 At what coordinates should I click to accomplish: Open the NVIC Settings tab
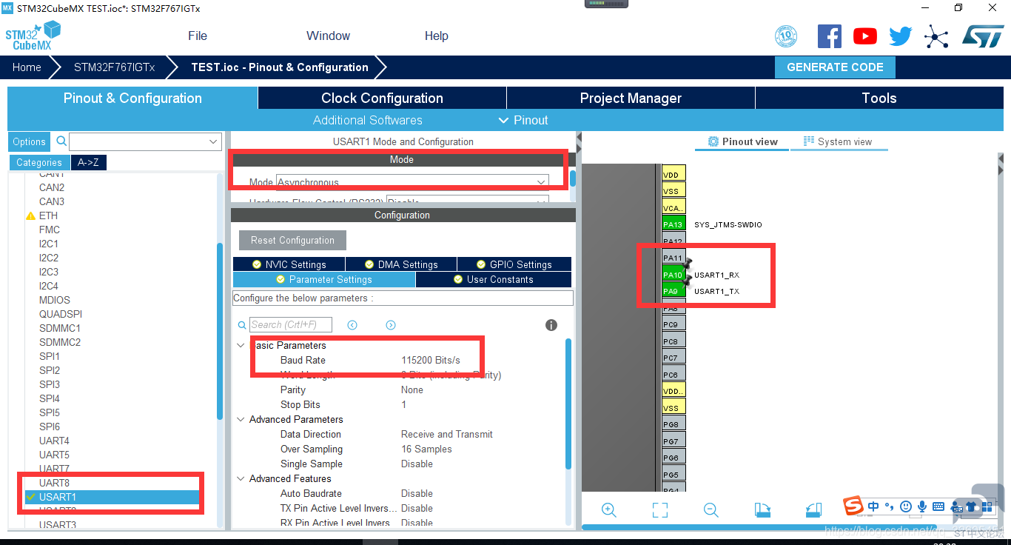[x=289, y=264]
